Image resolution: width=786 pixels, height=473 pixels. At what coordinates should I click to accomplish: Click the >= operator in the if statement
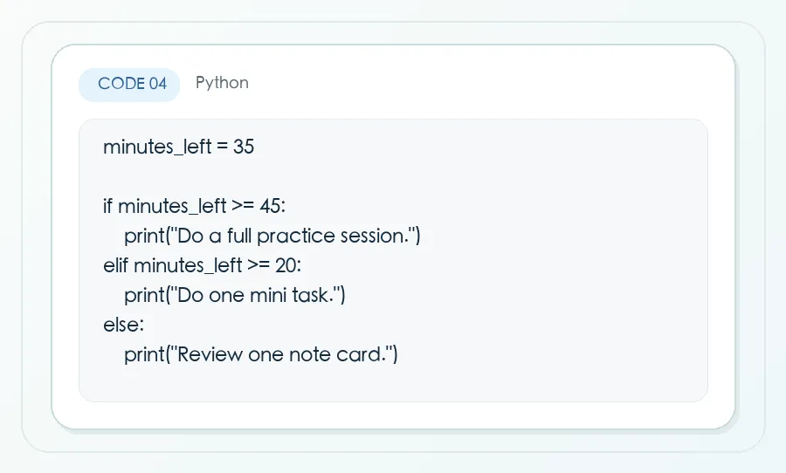(243, 206)
